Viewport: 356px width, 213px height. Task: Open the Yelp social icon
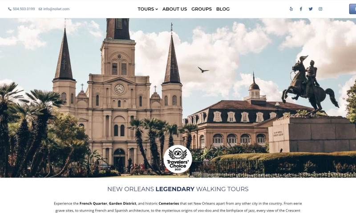(x=291, y=9)
